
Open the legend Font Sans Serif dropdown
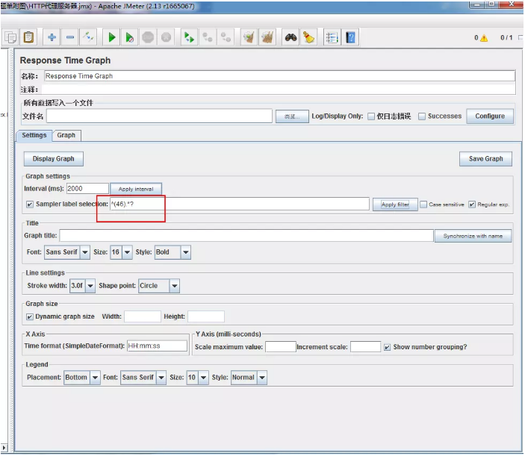pyautogui.click(x=143, y=378)
